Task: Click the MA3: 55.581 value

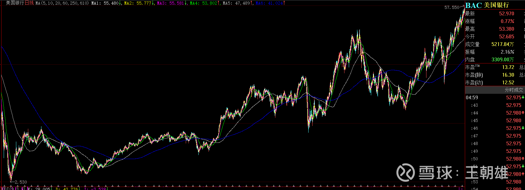Action: coord(172,3)
